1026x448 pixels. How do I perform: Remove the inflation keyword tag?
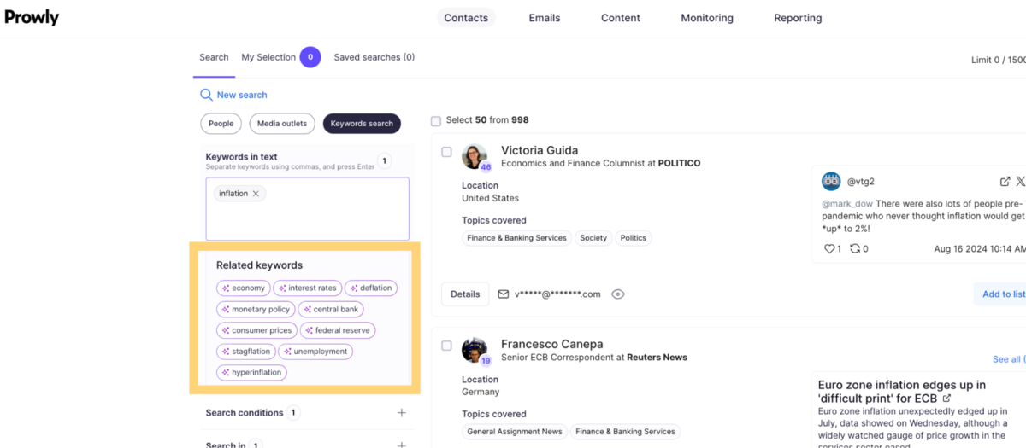click(256, 194)
